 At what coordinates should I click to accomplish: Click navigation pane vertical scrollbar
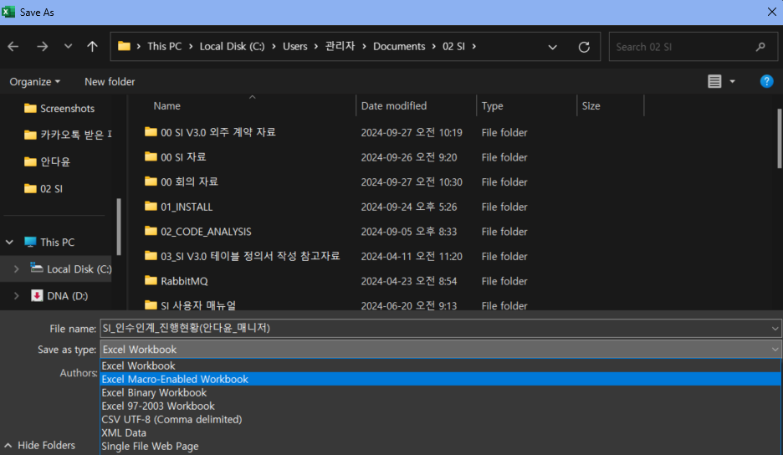tap(118, 227)
